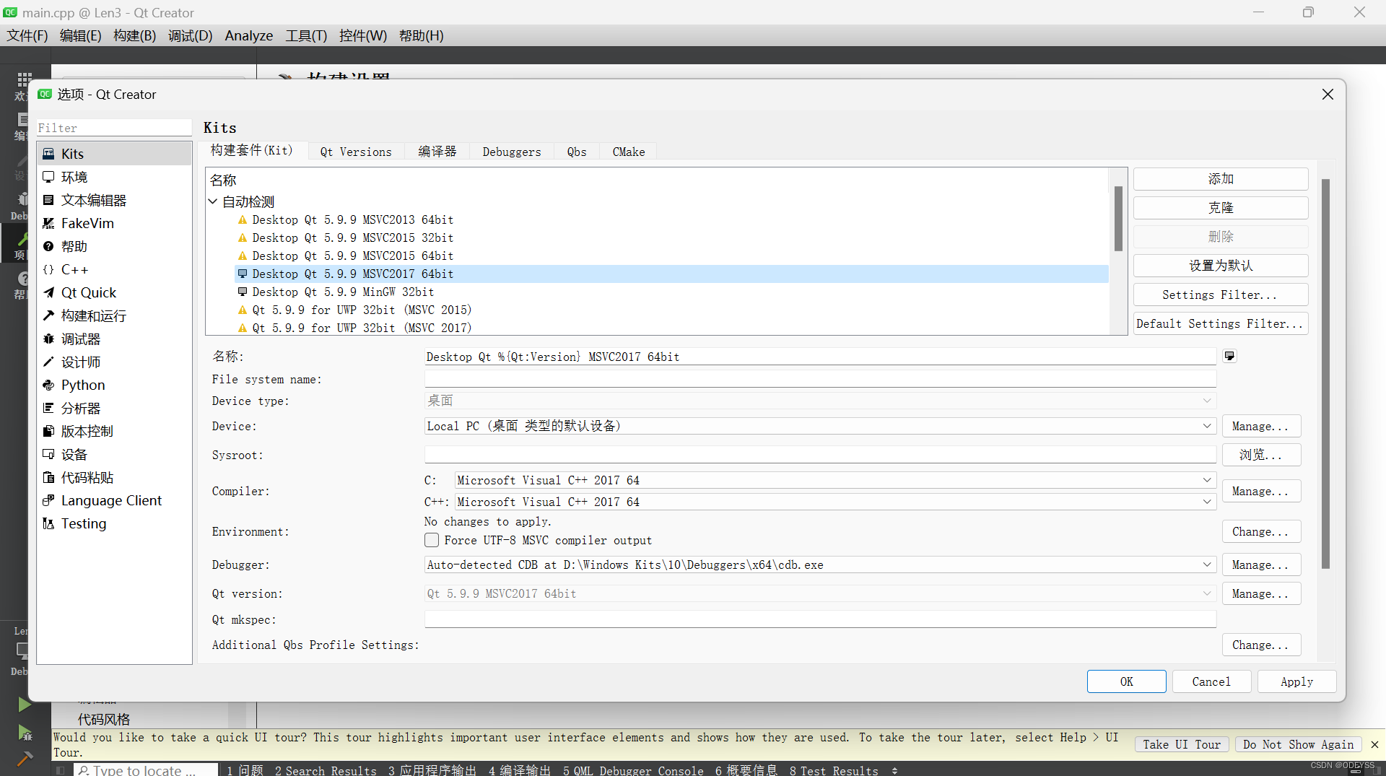Click the green Run button in main window
The width and height of the screenshot is (1386, 776).
coord(24,705)
